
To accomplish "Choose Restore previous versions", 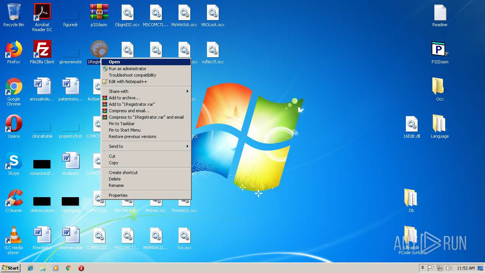I will coord(146,136).
